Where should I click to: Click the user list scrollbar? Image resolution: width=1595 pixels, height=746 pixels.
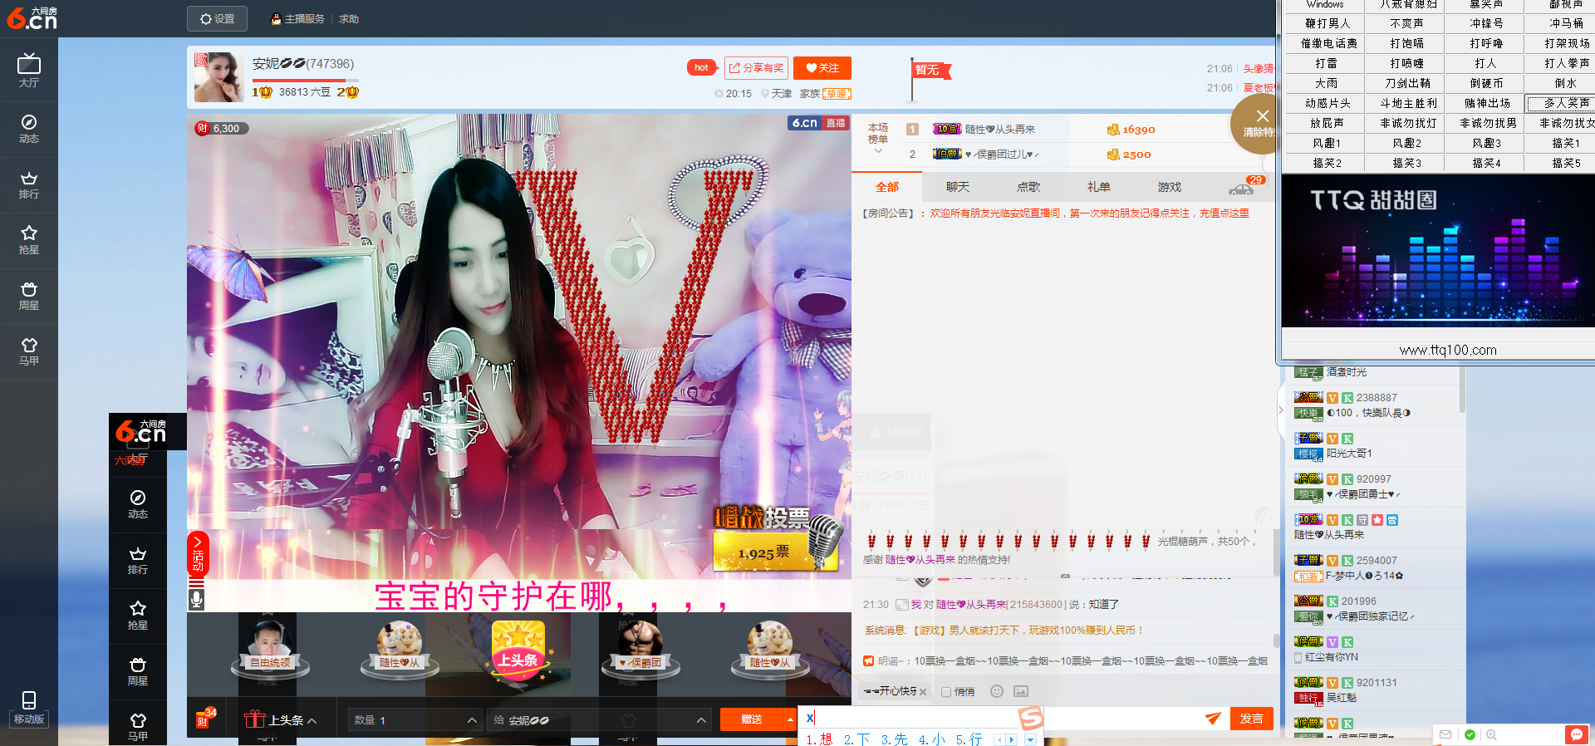click(x=1461, y=389)
